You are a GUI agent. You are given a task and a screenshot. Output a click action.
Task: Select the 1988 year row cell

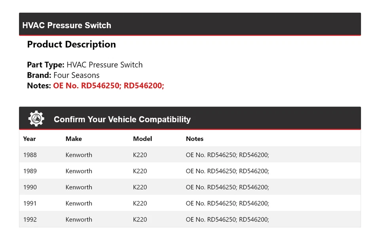30,155
